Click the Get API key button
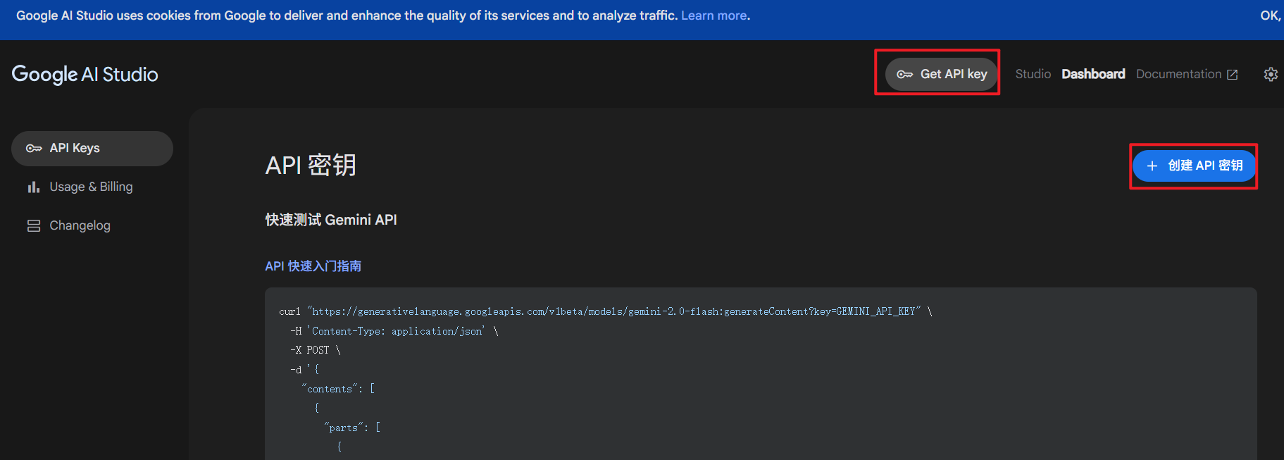Image resolution: width=1284 pixels, height=460 pixels. coord(941,74)
